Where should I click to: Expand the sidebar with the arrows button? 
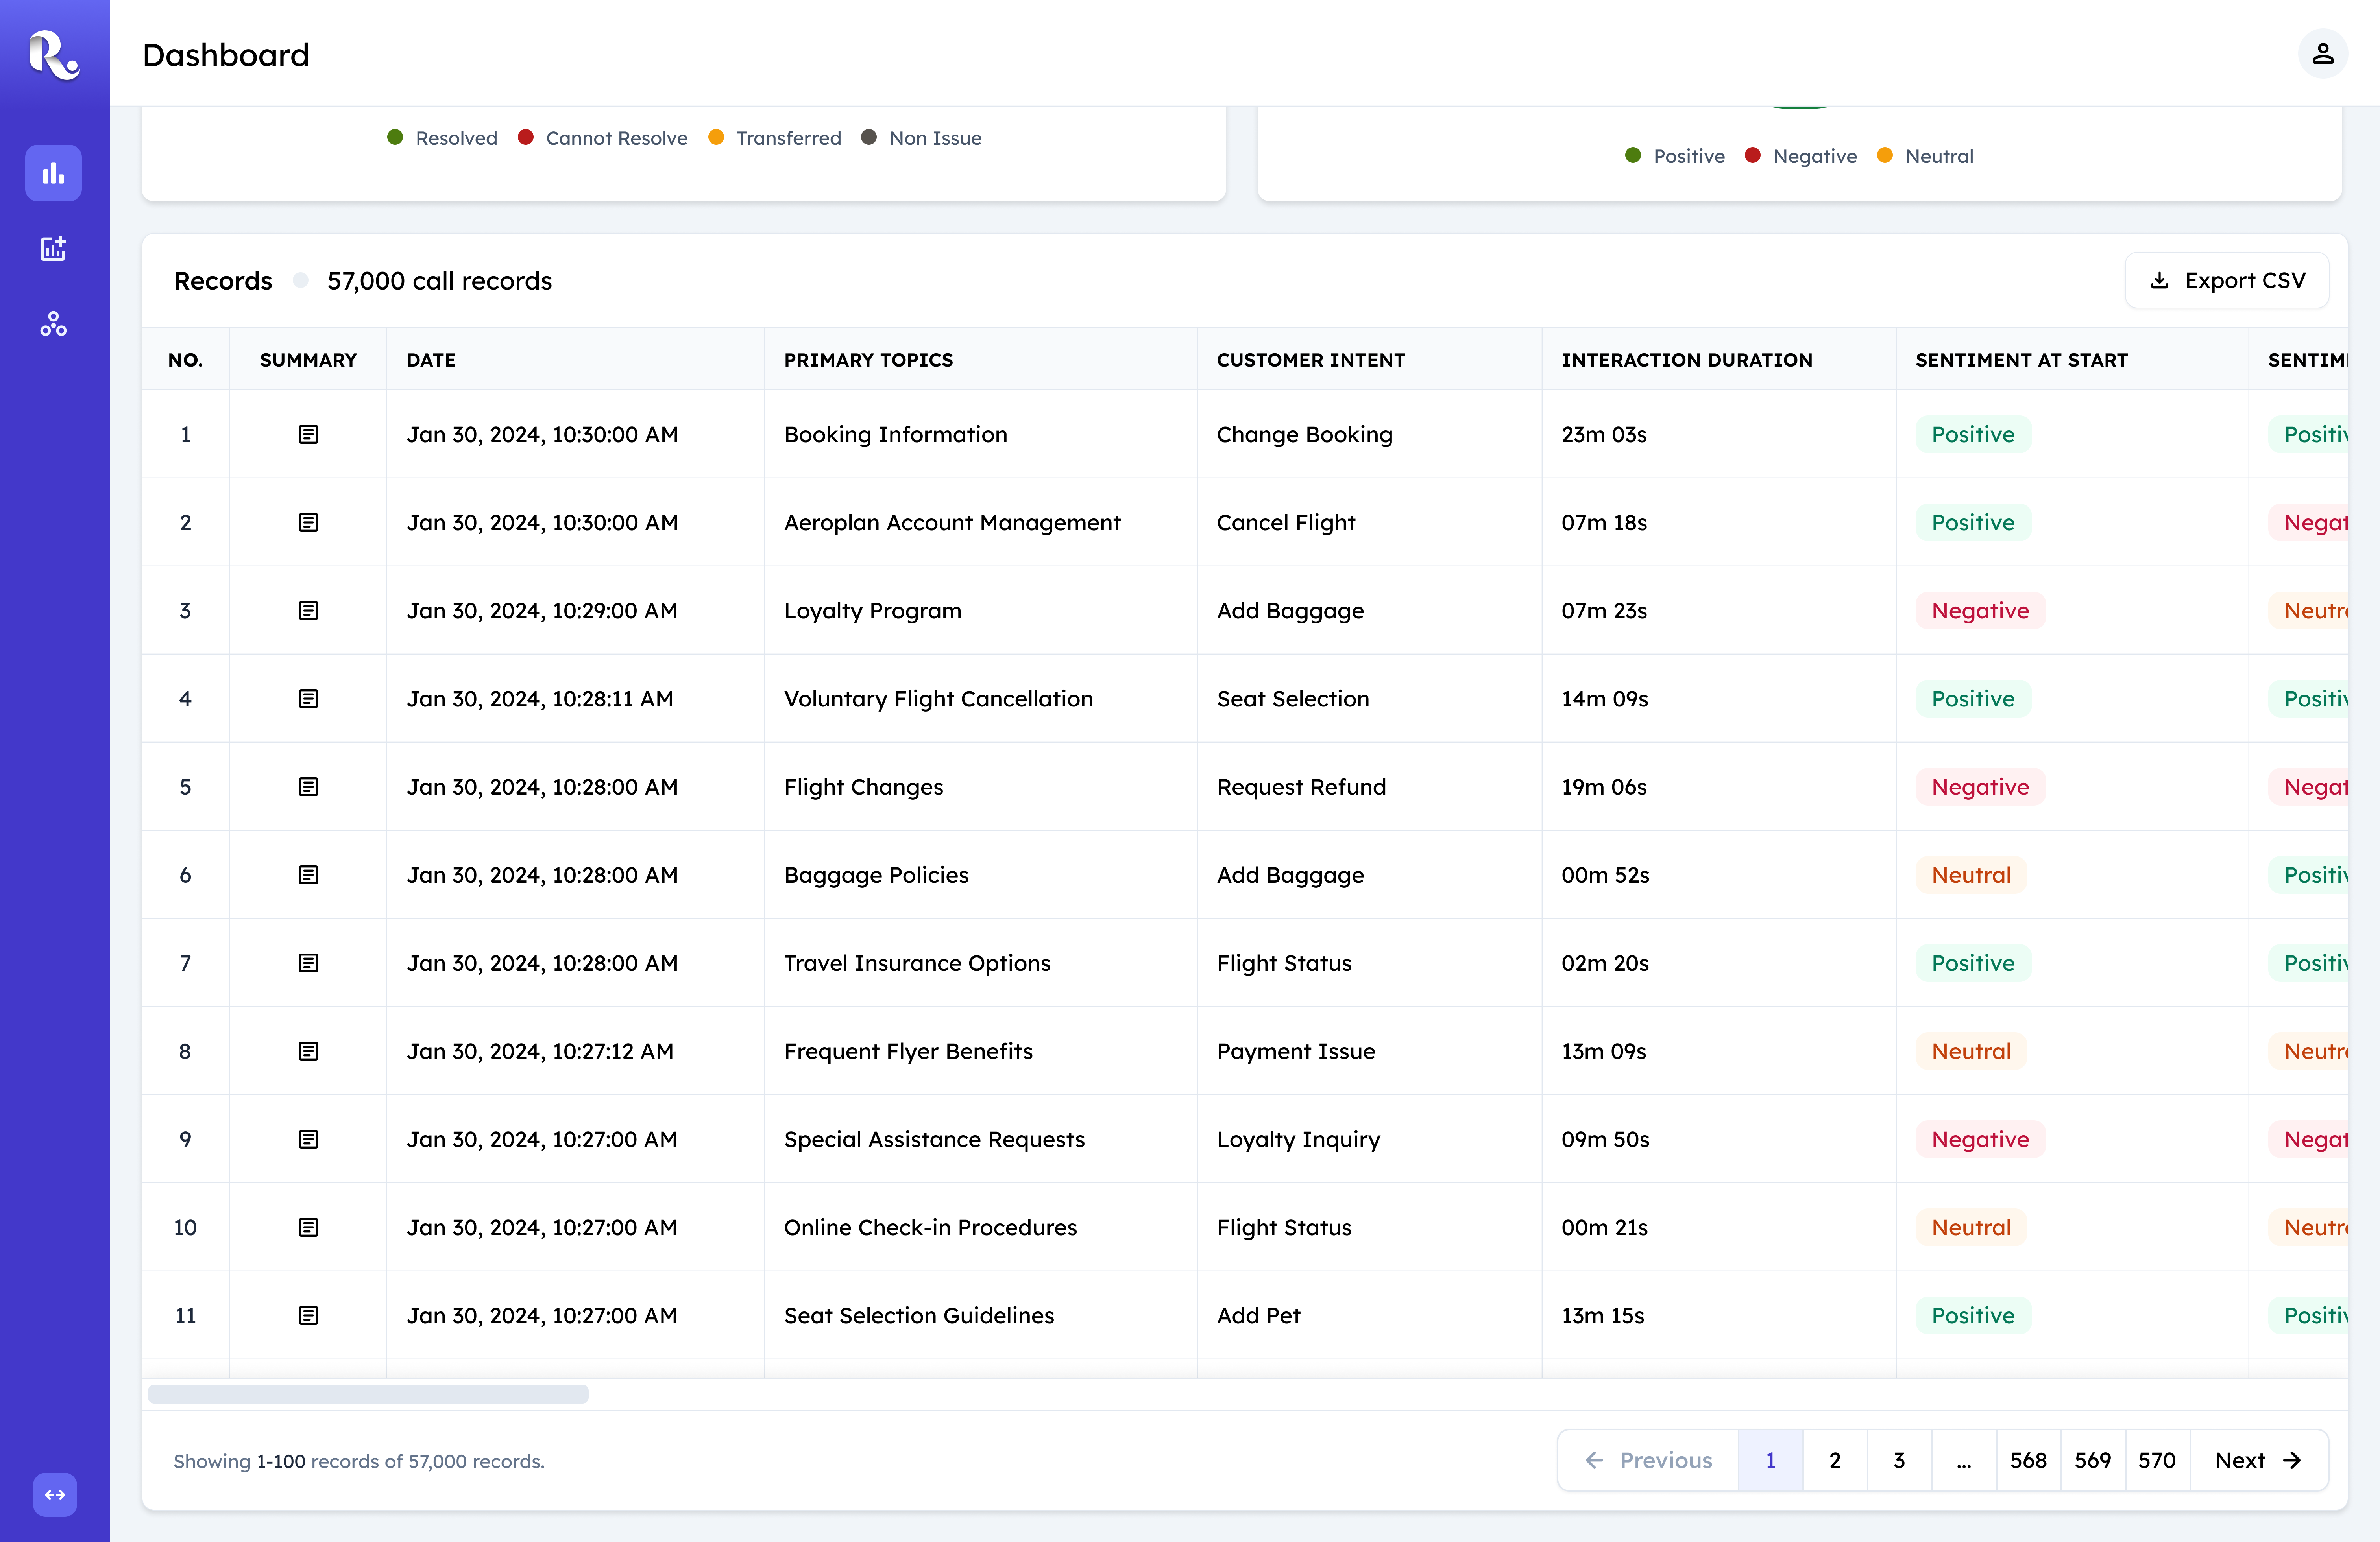55,1494
